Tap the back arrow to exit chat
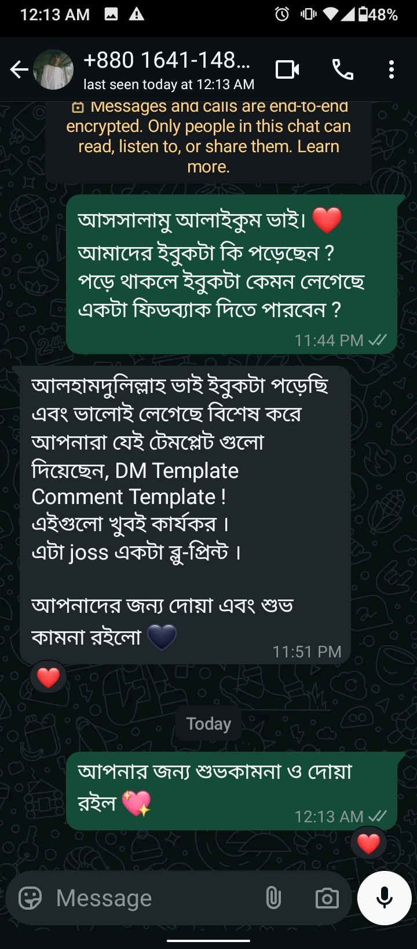 (19, 69)
